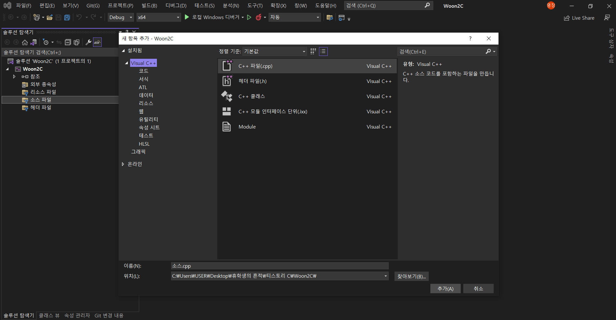616x320 pixels.
Task: Click the header file template icon
Action: [x=227, y=81]
